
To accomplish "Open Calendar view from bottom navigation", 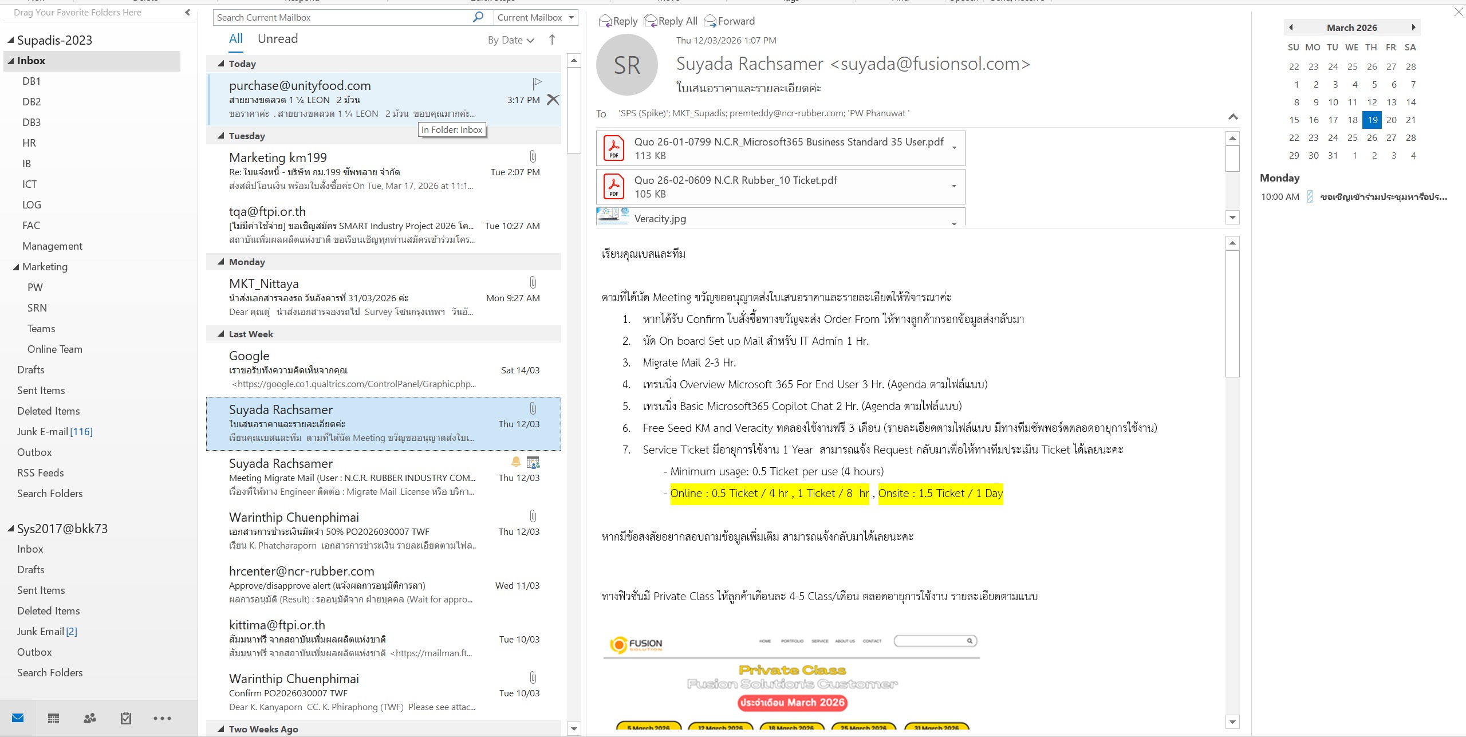I will pos(53,718).
